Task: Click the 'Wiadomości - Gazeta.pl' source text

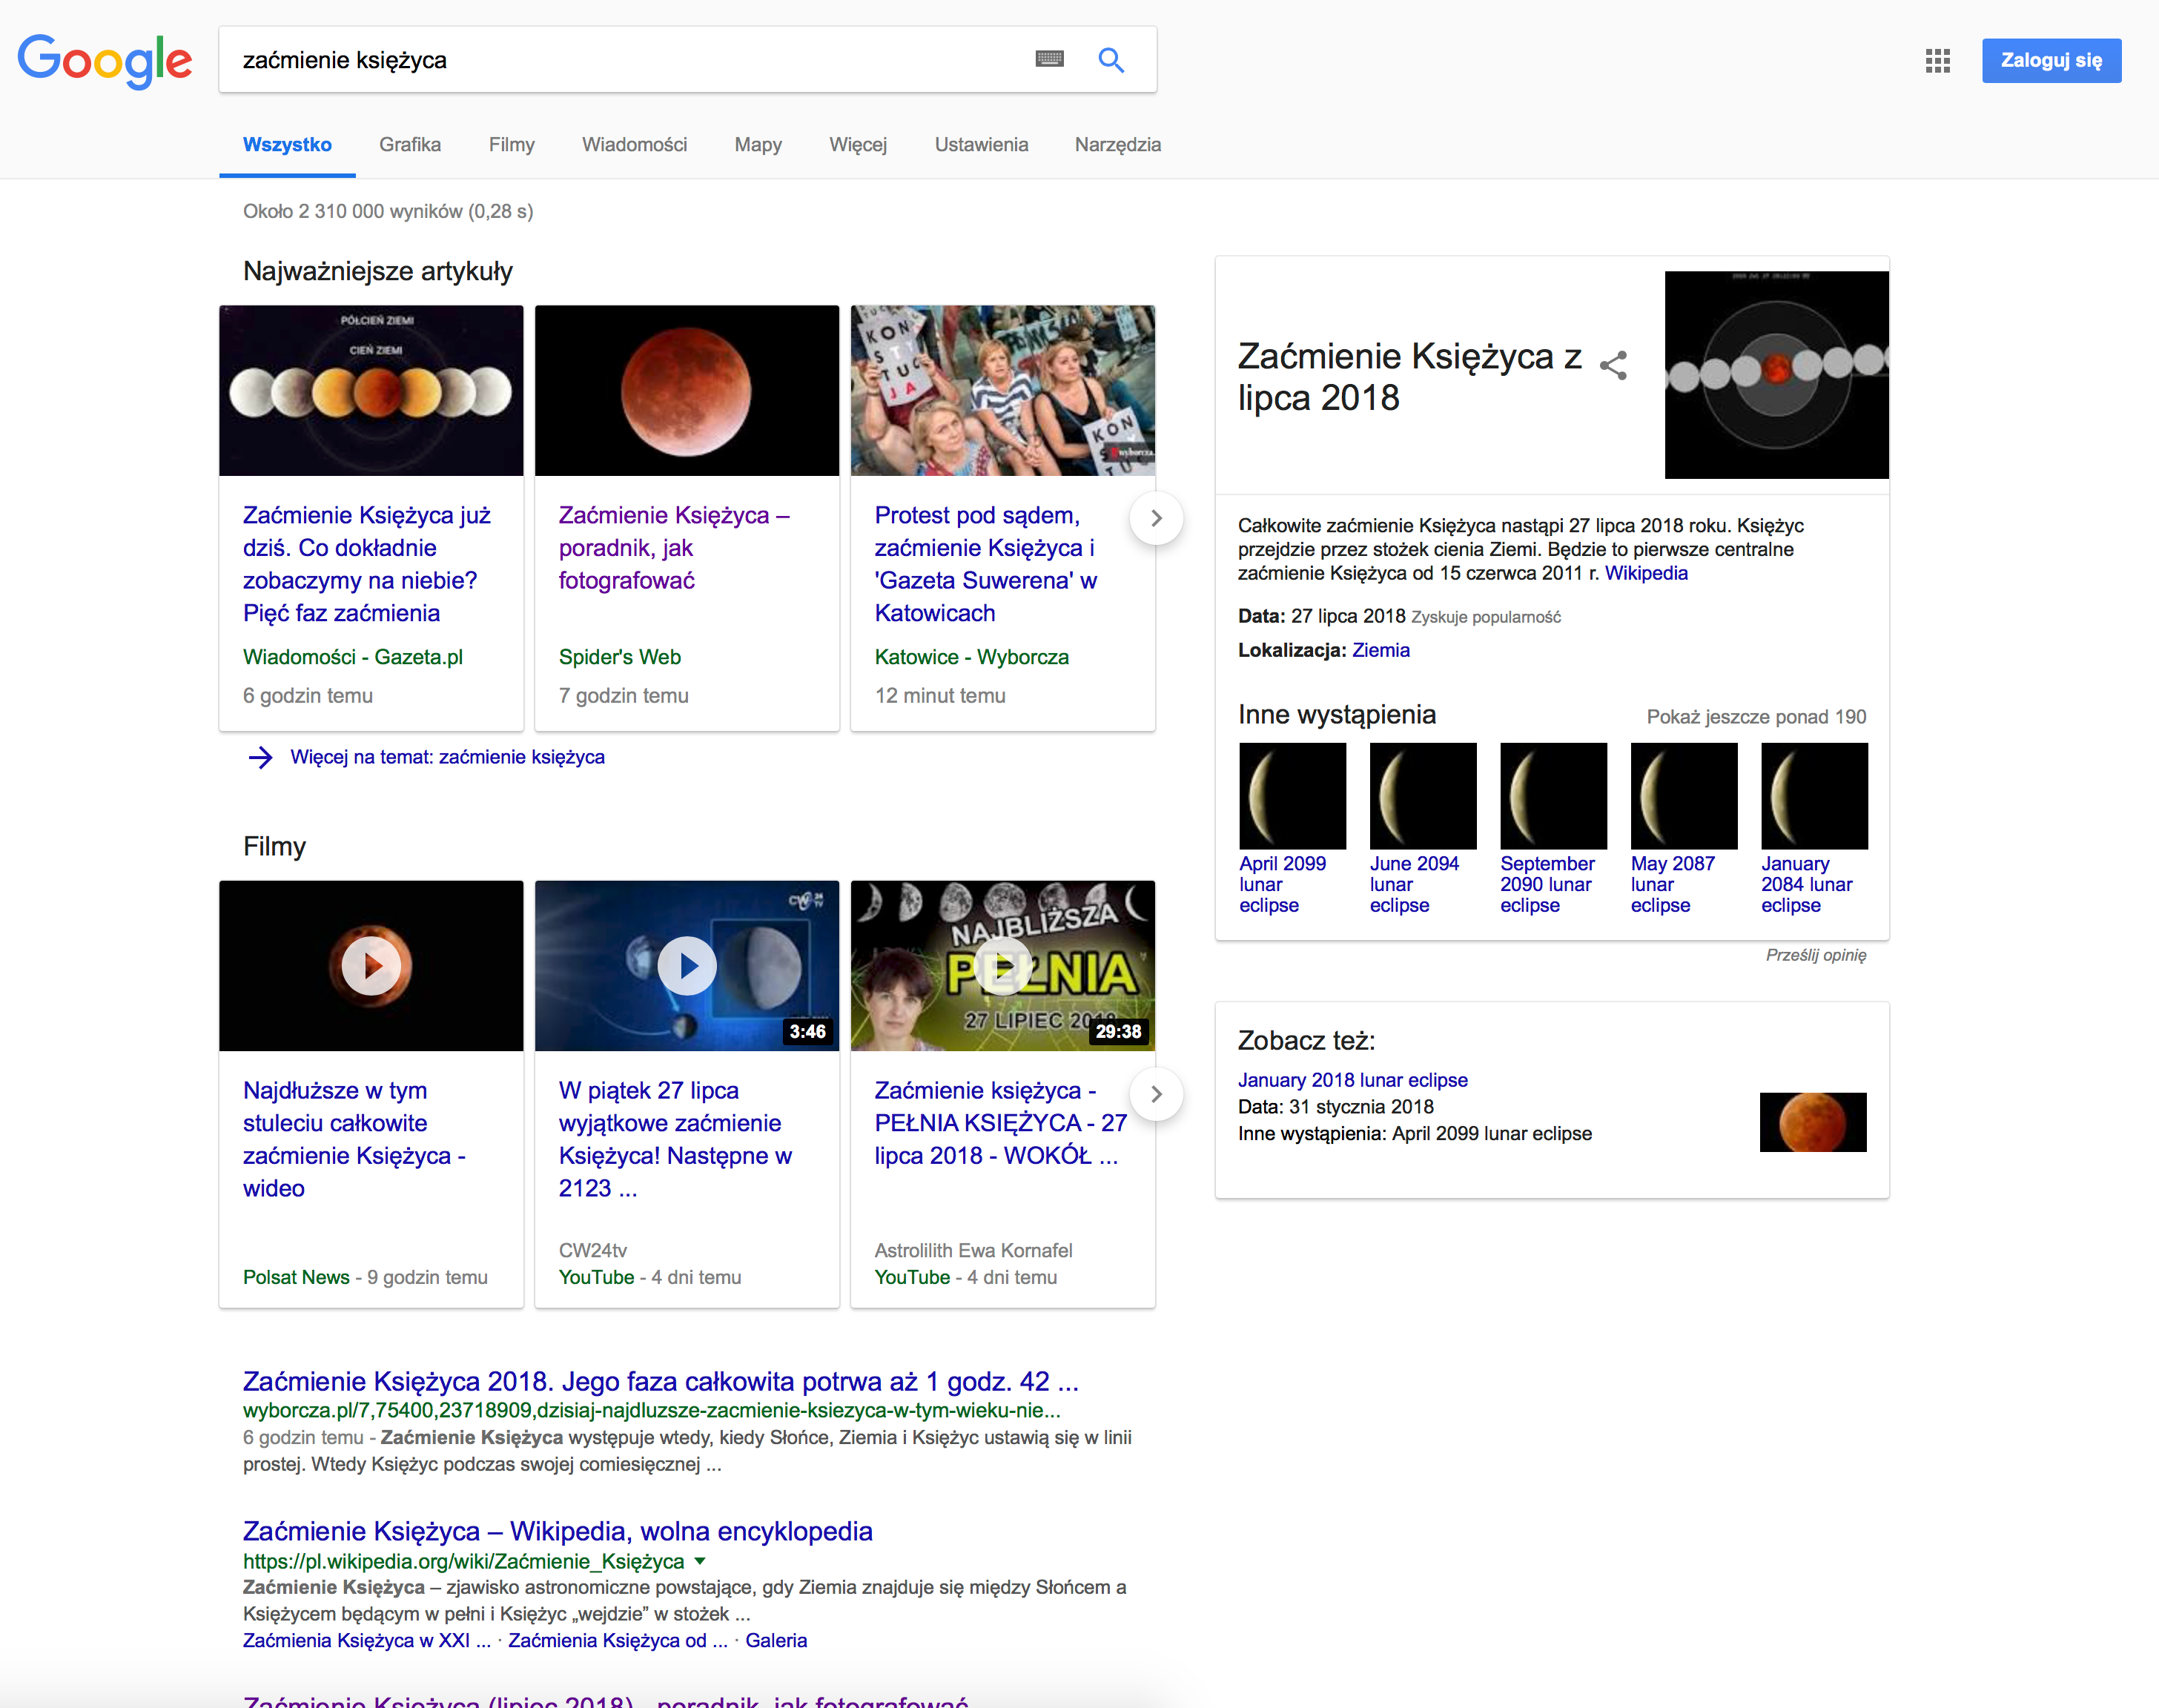Action: pos(353,657)
